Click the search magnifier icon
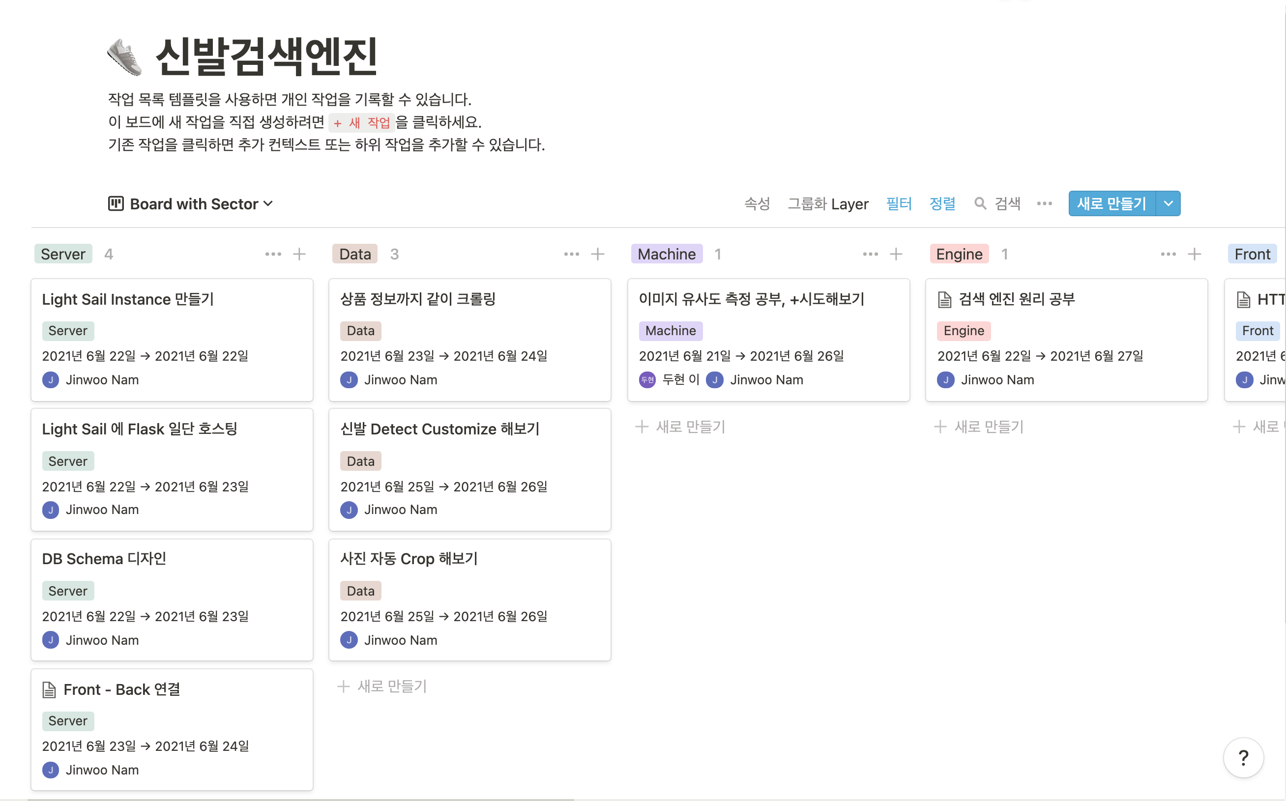 (x=980, y=203)
